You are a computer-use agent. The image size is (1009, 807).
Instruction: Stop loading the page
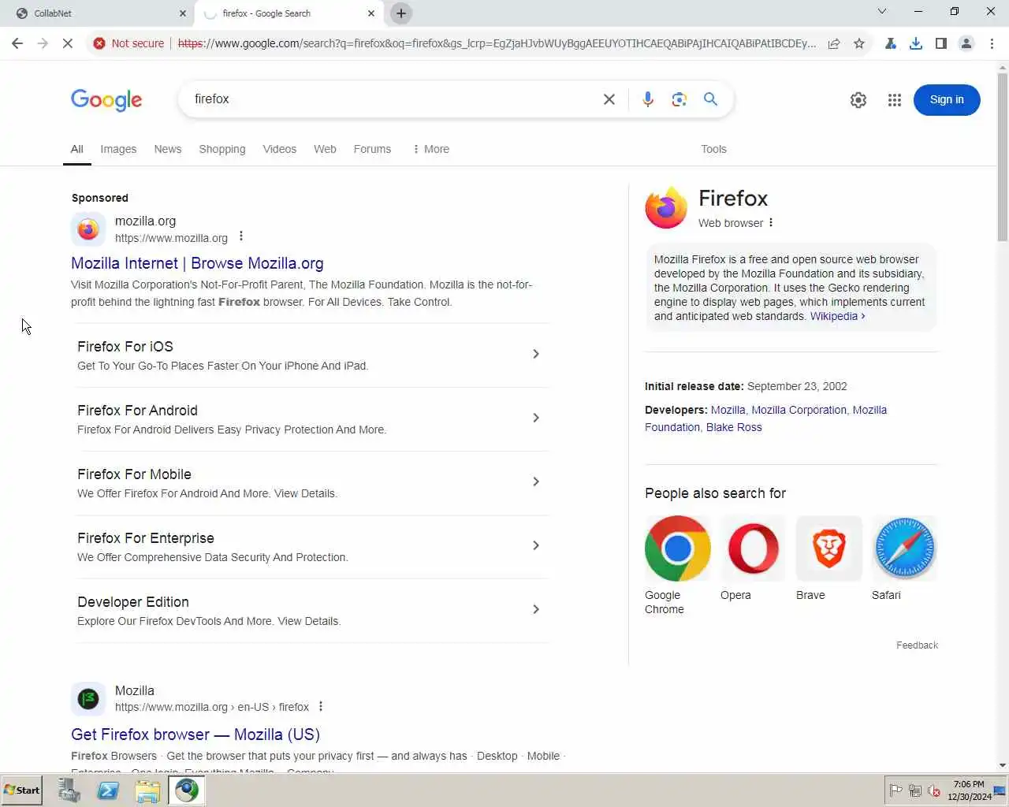[x=68, y=43]
